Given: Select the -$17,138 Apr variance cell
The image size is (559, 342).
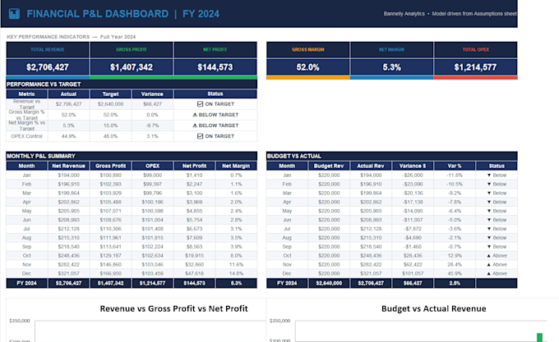Looking at the screenshot, I should click(413, 202).
